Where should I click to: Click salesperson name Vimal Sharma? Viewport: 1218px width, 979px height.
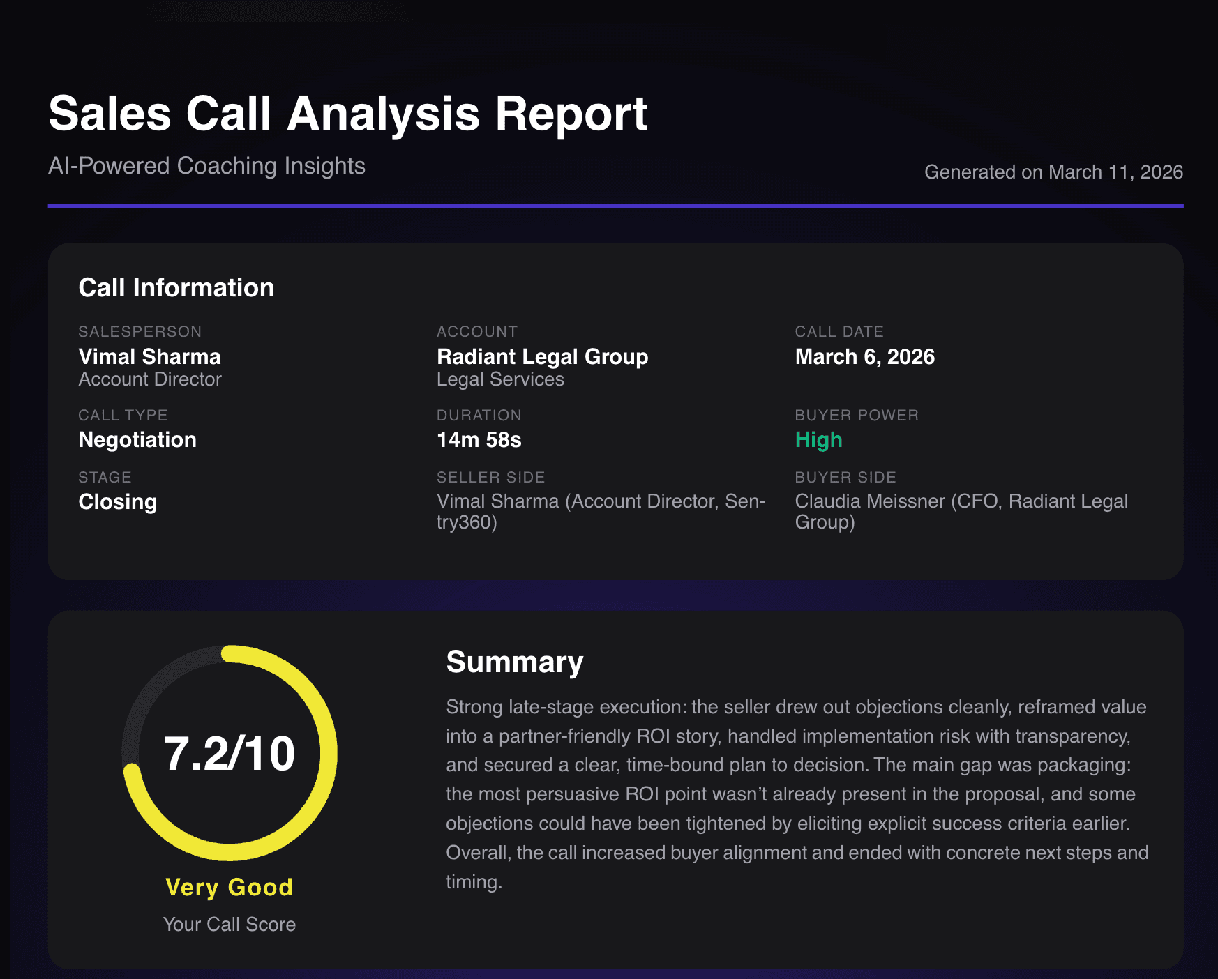[x=149, y=356]
